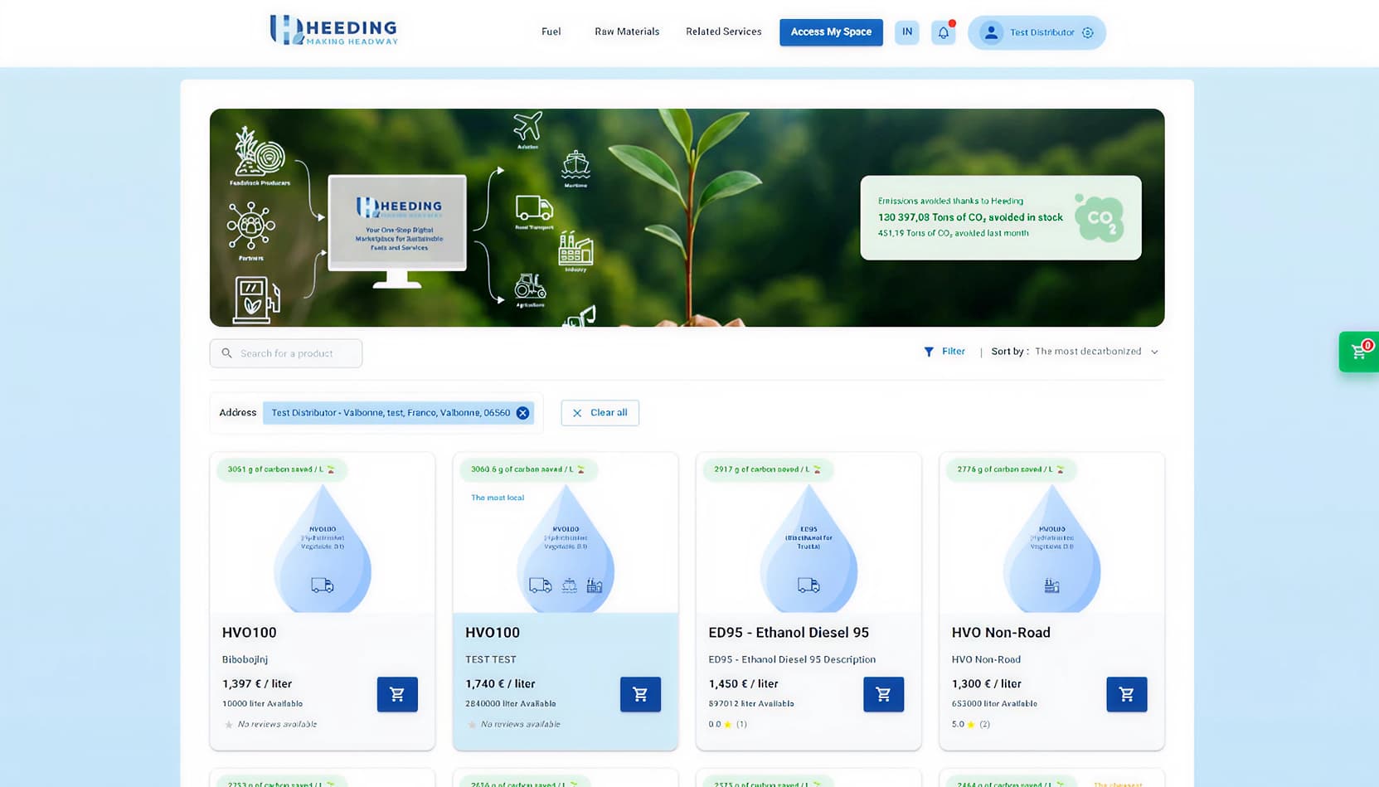
Task: Click the 10000 liter Available text
Action: (262, 703)
